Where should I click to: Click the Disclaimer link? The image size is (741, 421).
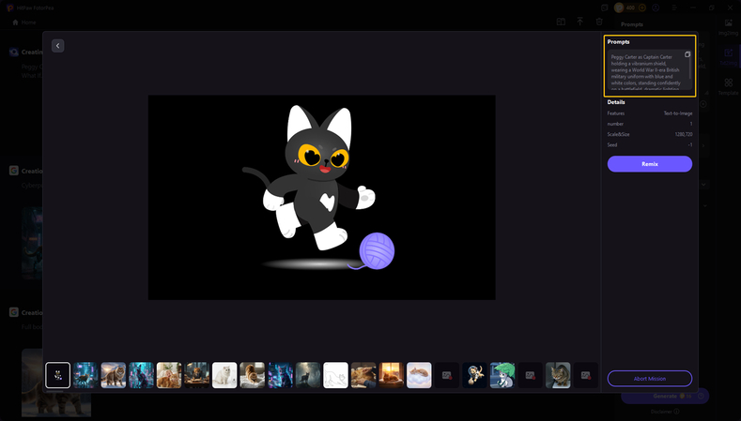665,412
